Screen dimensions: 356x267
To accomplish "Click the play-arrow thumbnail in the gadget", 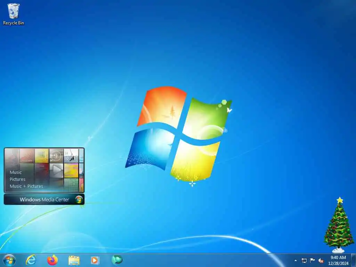I will [56, 170].
